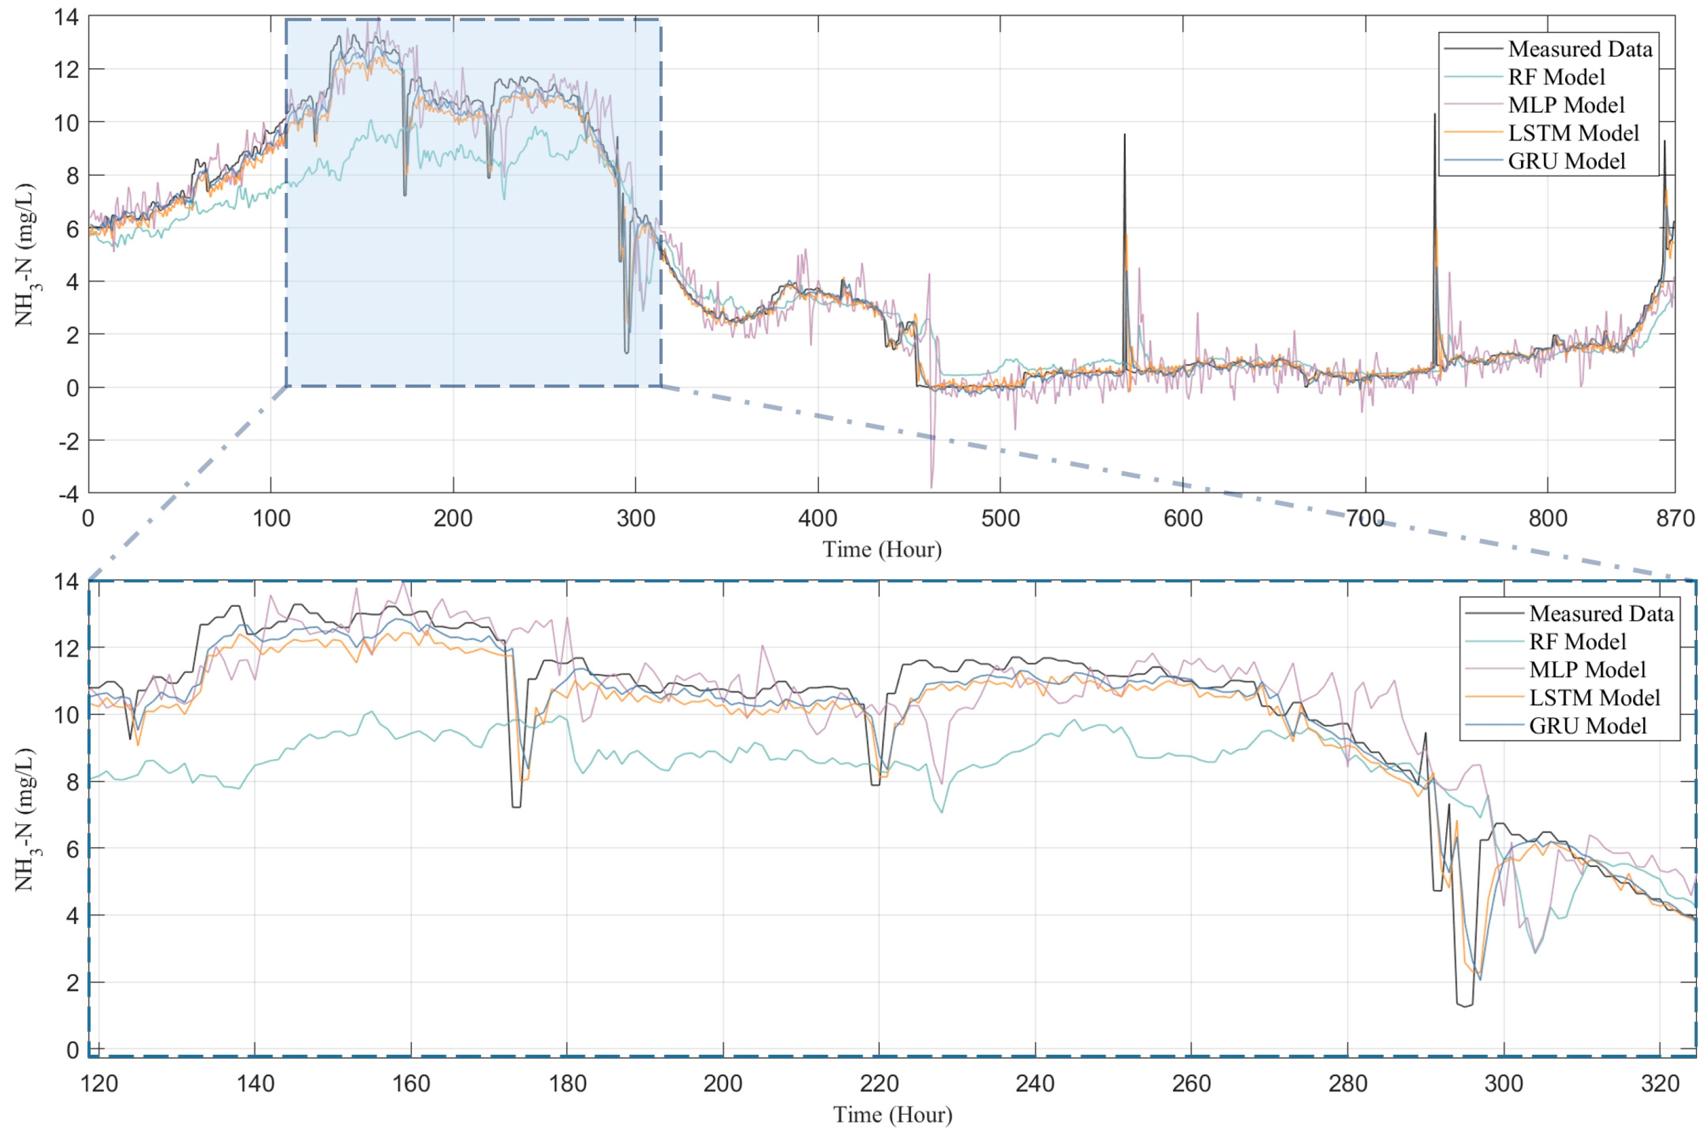
Task: Click the teal RF line swatch in bottom legend
Action: 1493,642
